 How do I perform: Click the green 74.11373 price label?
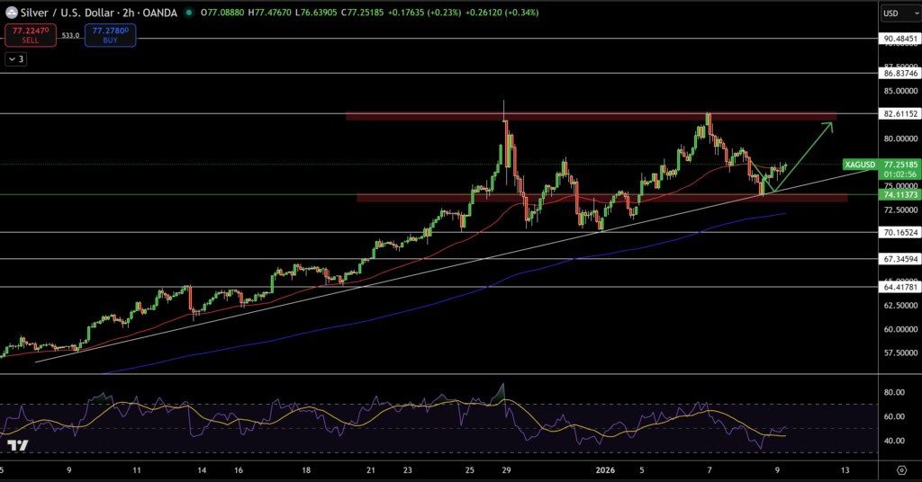click(900, 194)
